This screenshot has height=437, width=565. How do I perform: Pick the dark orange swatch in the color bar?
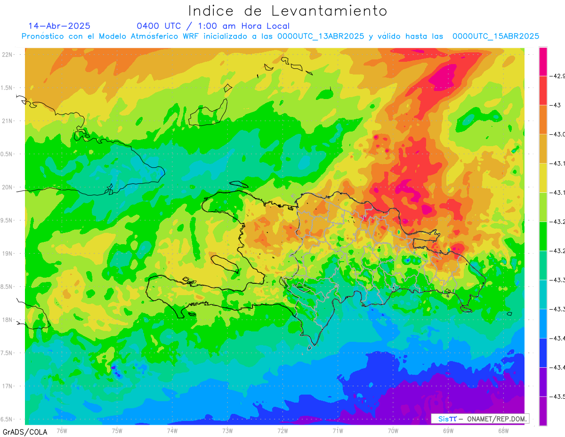coord(543,120)
